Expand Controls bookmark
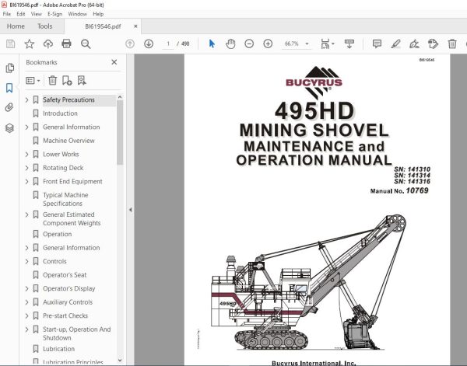 coord(26,261)
